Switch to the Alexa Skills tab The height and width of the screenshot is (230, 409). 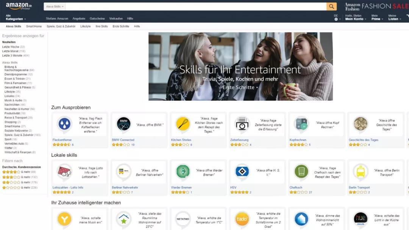click(x=14, y=26)
